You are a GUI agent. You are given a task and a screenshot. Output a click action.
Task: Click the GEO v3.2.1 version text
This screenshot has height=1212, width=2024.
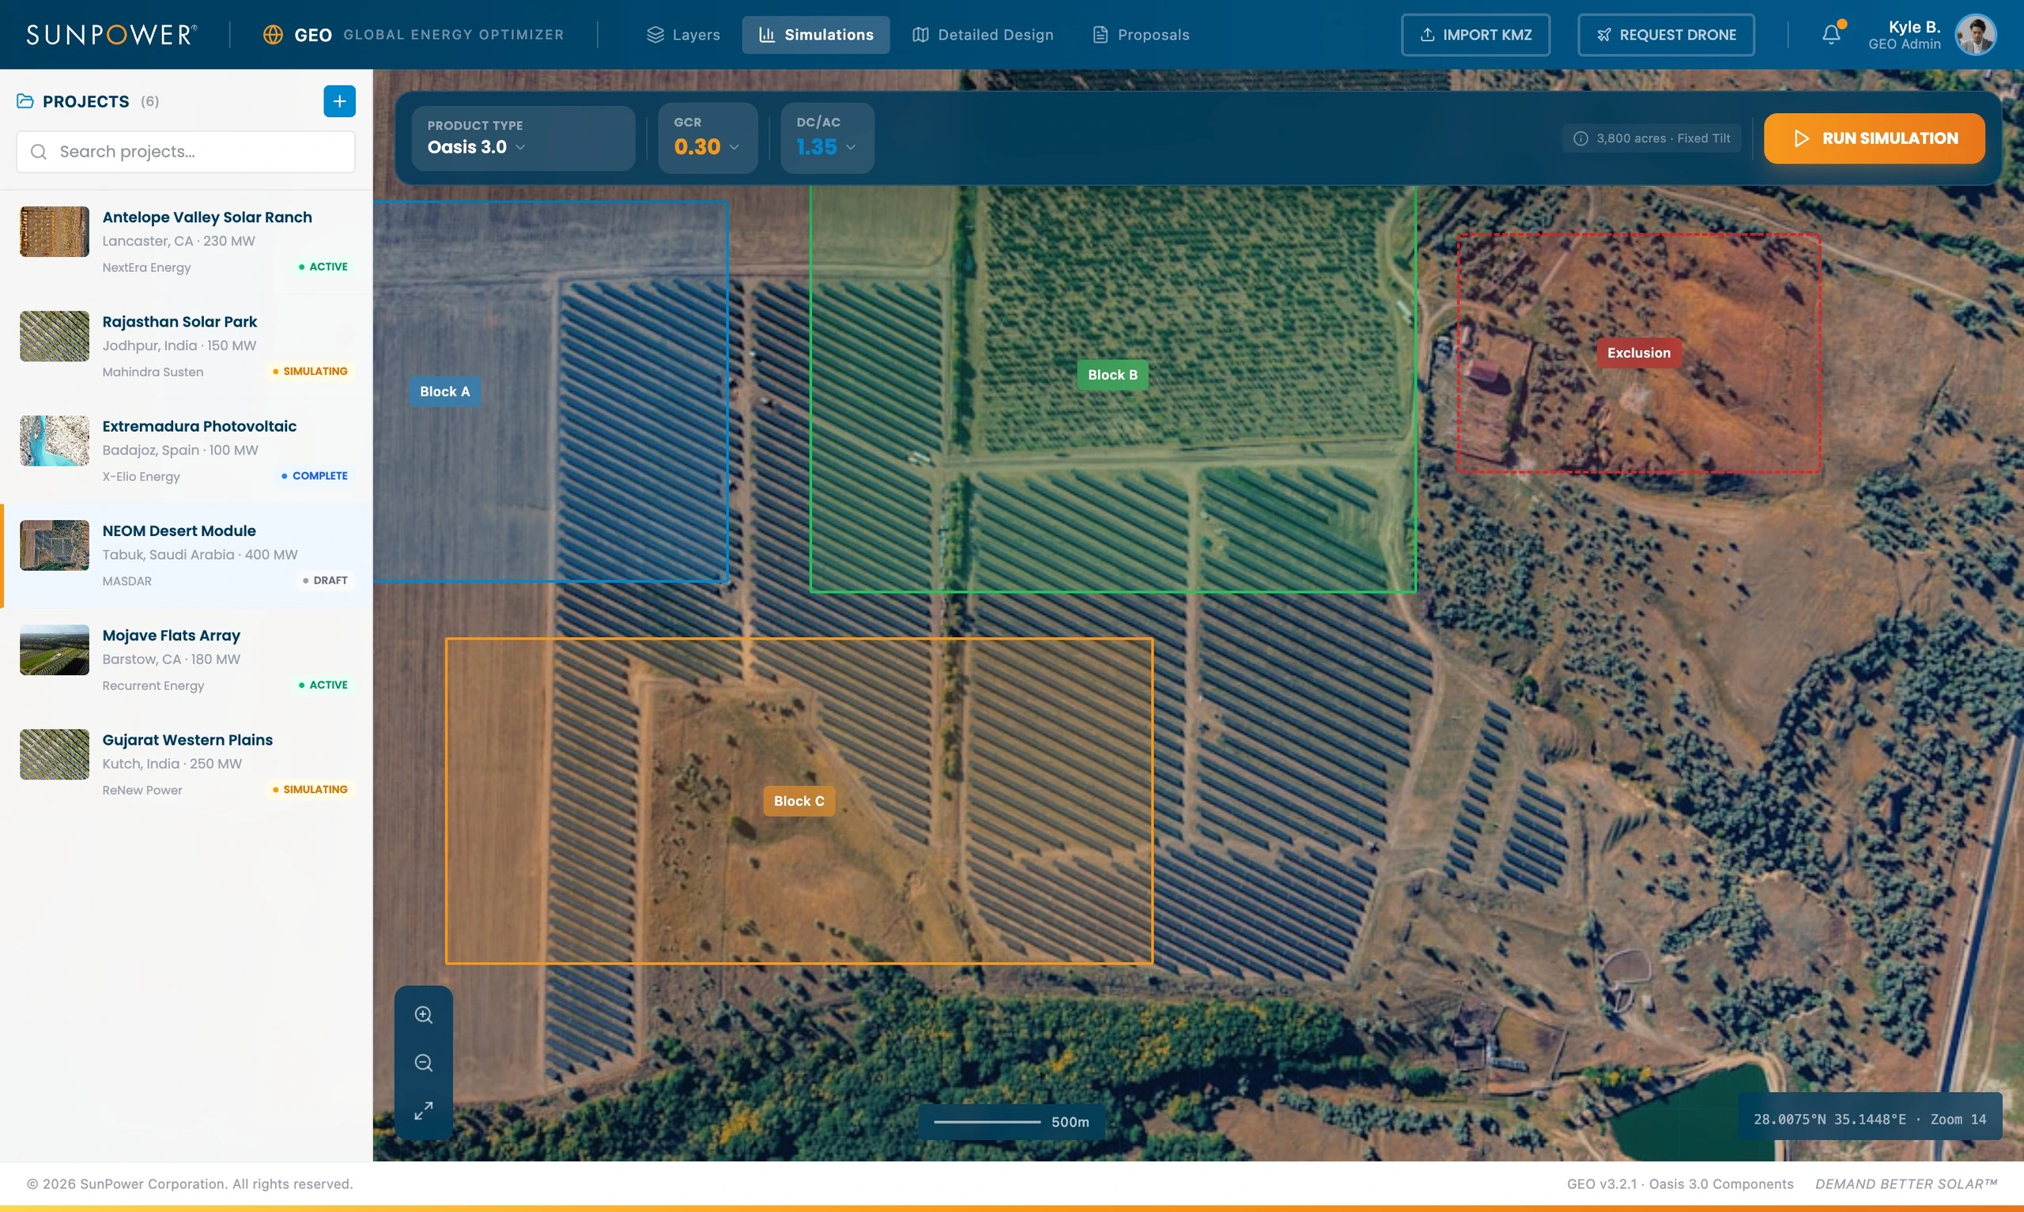click(1680, 1184)
